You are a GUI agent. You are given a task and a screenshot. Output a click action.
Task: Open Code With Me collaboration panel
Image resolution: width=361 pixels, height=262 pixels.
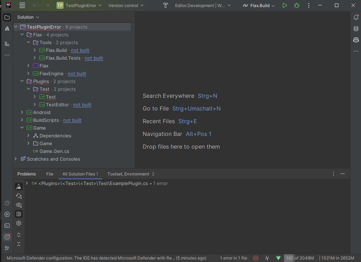pyautogui.click(x=356, y=40)
